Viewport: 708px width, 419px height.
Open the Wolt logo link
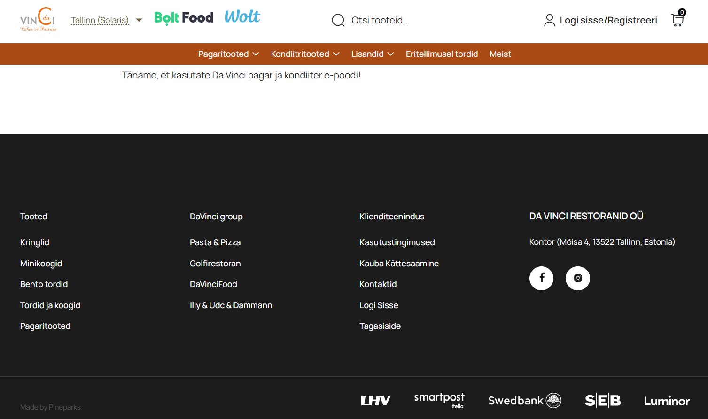pyautogui.click(x=242, y=17)
